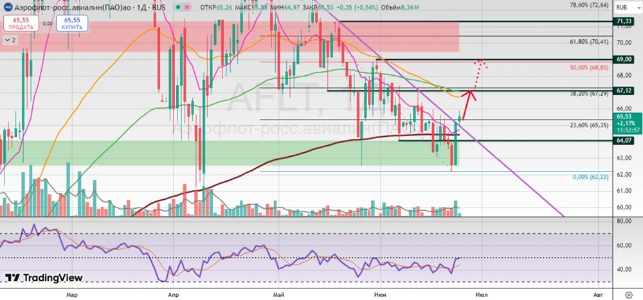Click the 80,00 RSI scale value
The height and width of the screenshot is (300, 643).
(624, 222)
